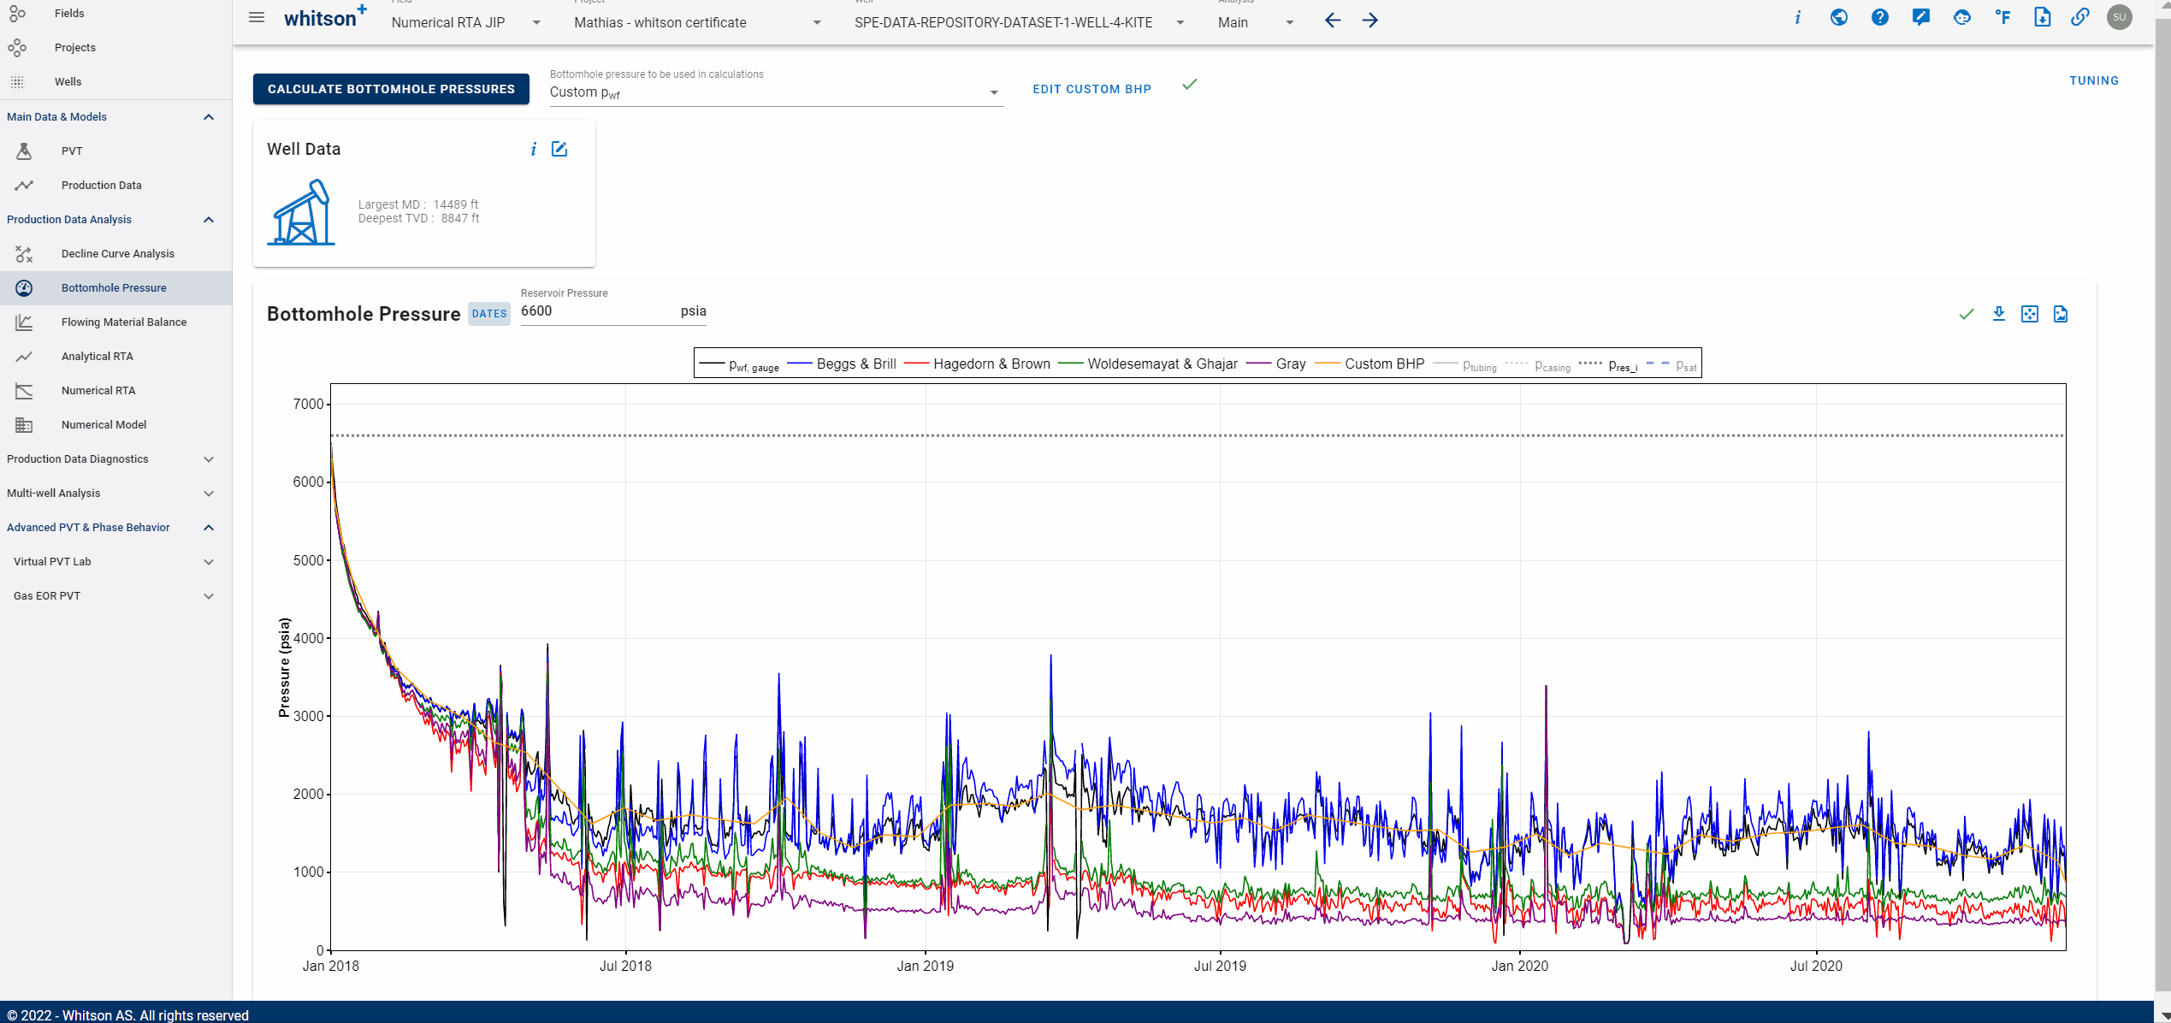Toggle the pwf, gauge legend series
2171x1023 pixels.
(x=739, y=364)
